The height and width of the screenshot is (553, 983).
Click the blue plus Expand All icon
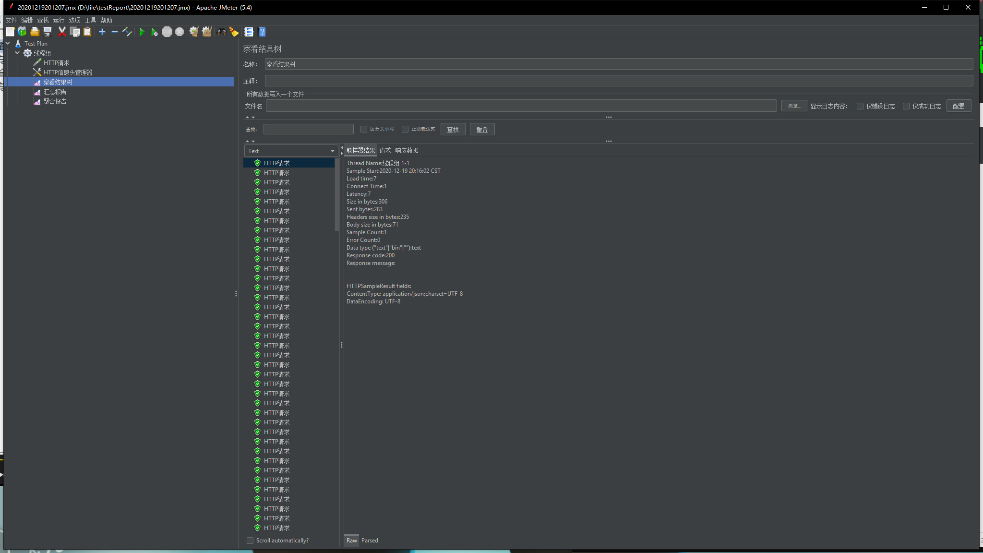102,32
